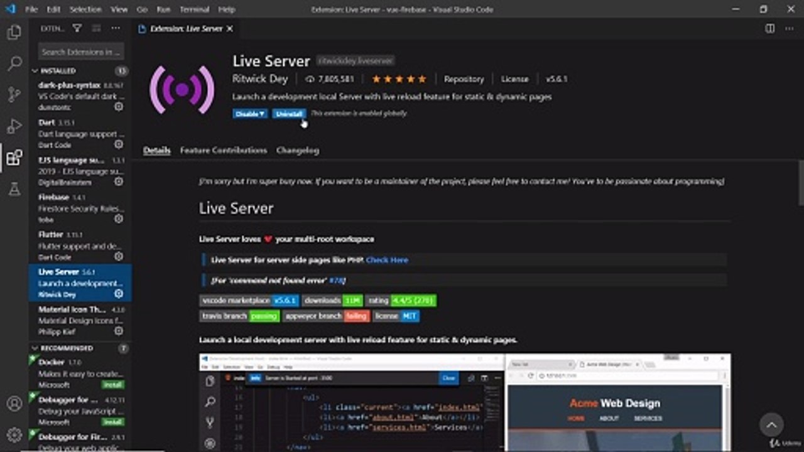The height and width of the screenshot is (452, 804).
Task: Open editor more actions ellipsis
Action: (x=789, y=28)
